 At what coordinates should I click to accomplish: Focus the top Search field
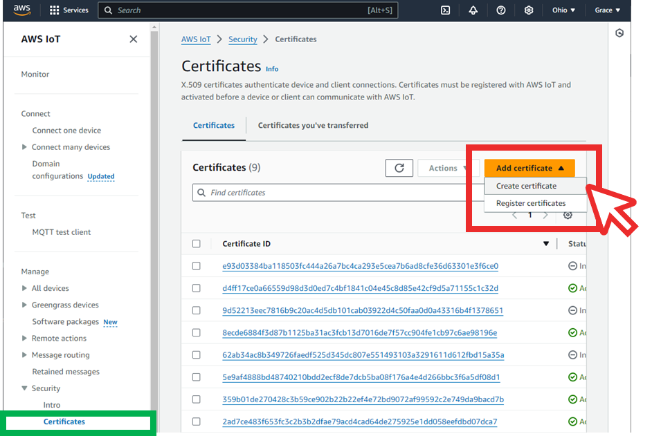tap(248, 10)
